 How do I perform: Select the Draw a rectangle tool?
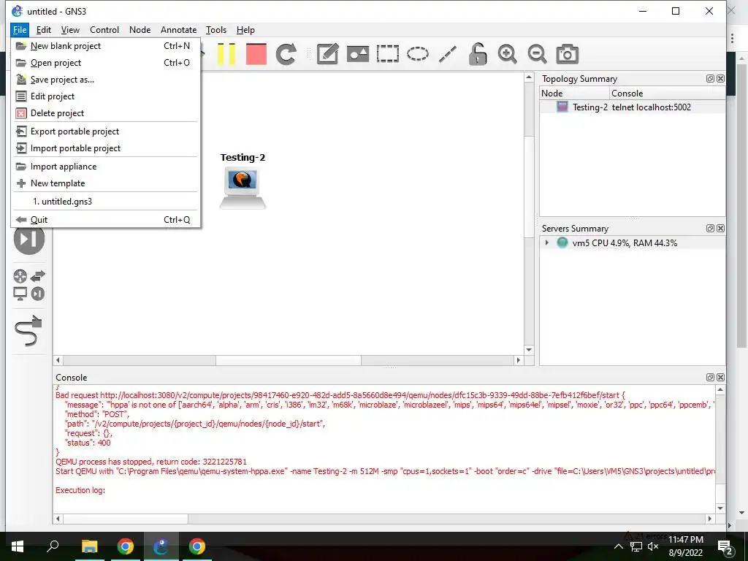point(387,54)
